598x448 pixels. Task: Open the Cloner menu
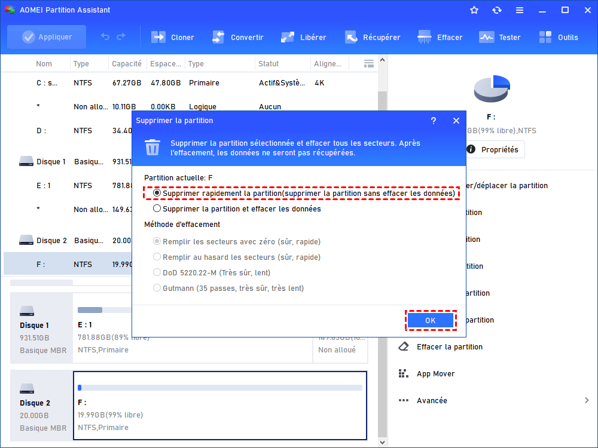[172, 37]
